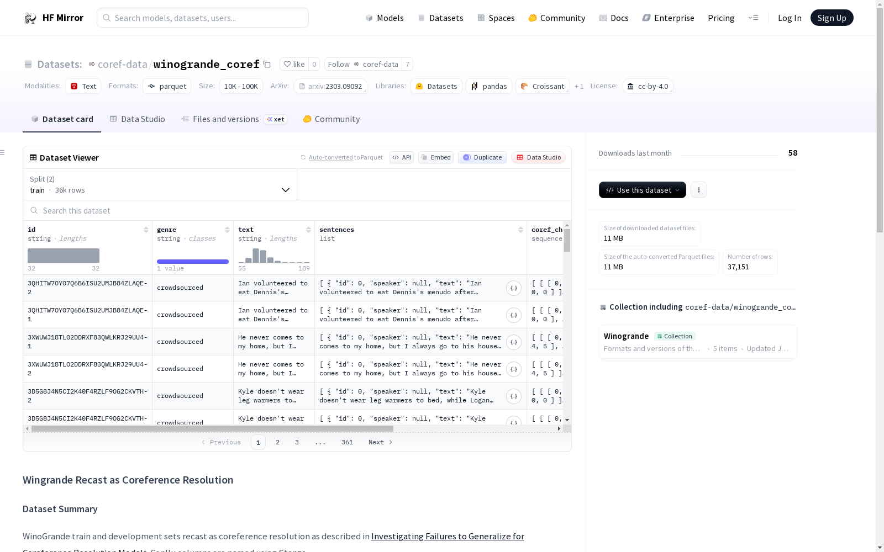The width and height of the screenshot is (884, 552).
Task: Open the arxiv:2303.09092 tag
Action: pos(330,86)
